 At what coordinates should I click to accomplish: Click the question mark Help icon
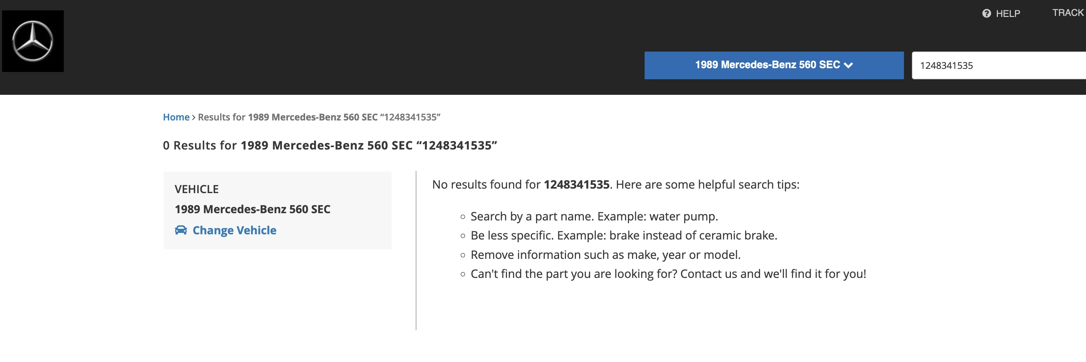pos(986,13)
